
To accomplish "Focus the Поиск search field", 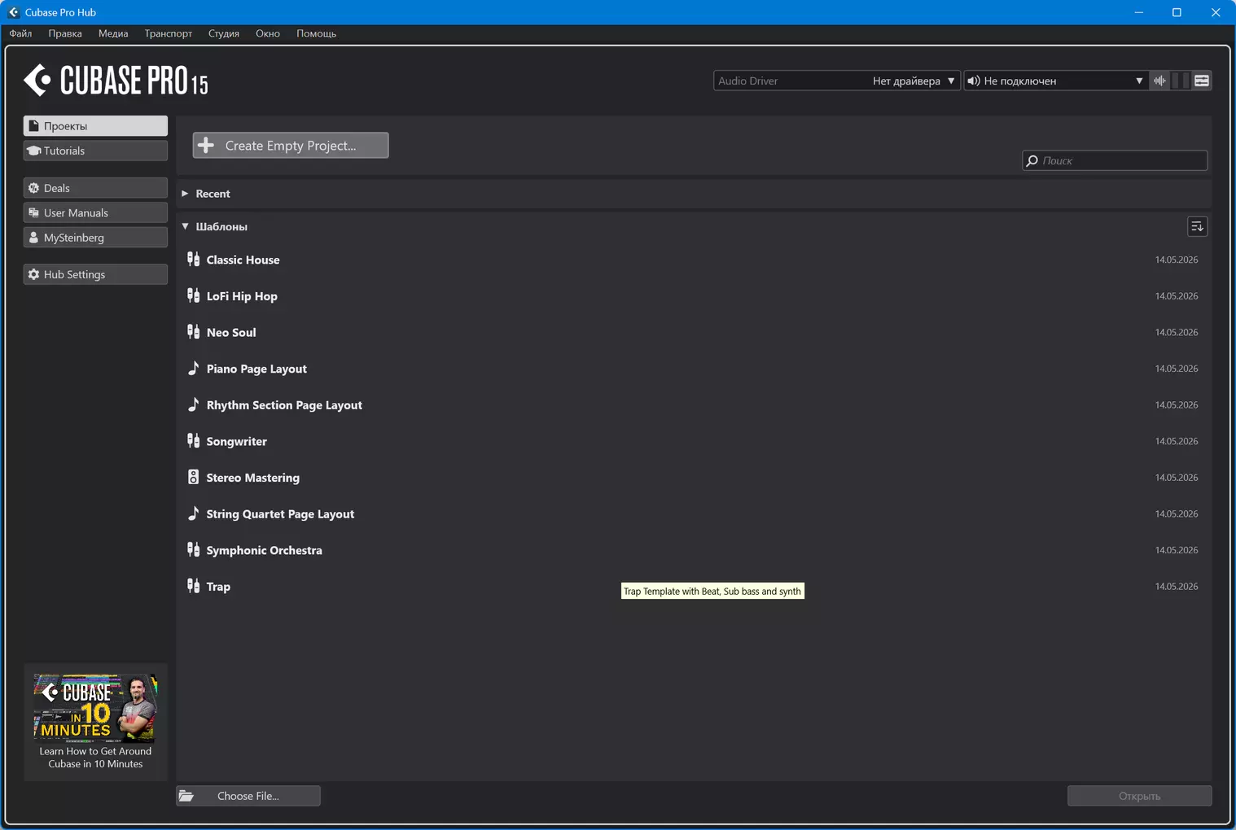I will click(x=1115, y=160).
